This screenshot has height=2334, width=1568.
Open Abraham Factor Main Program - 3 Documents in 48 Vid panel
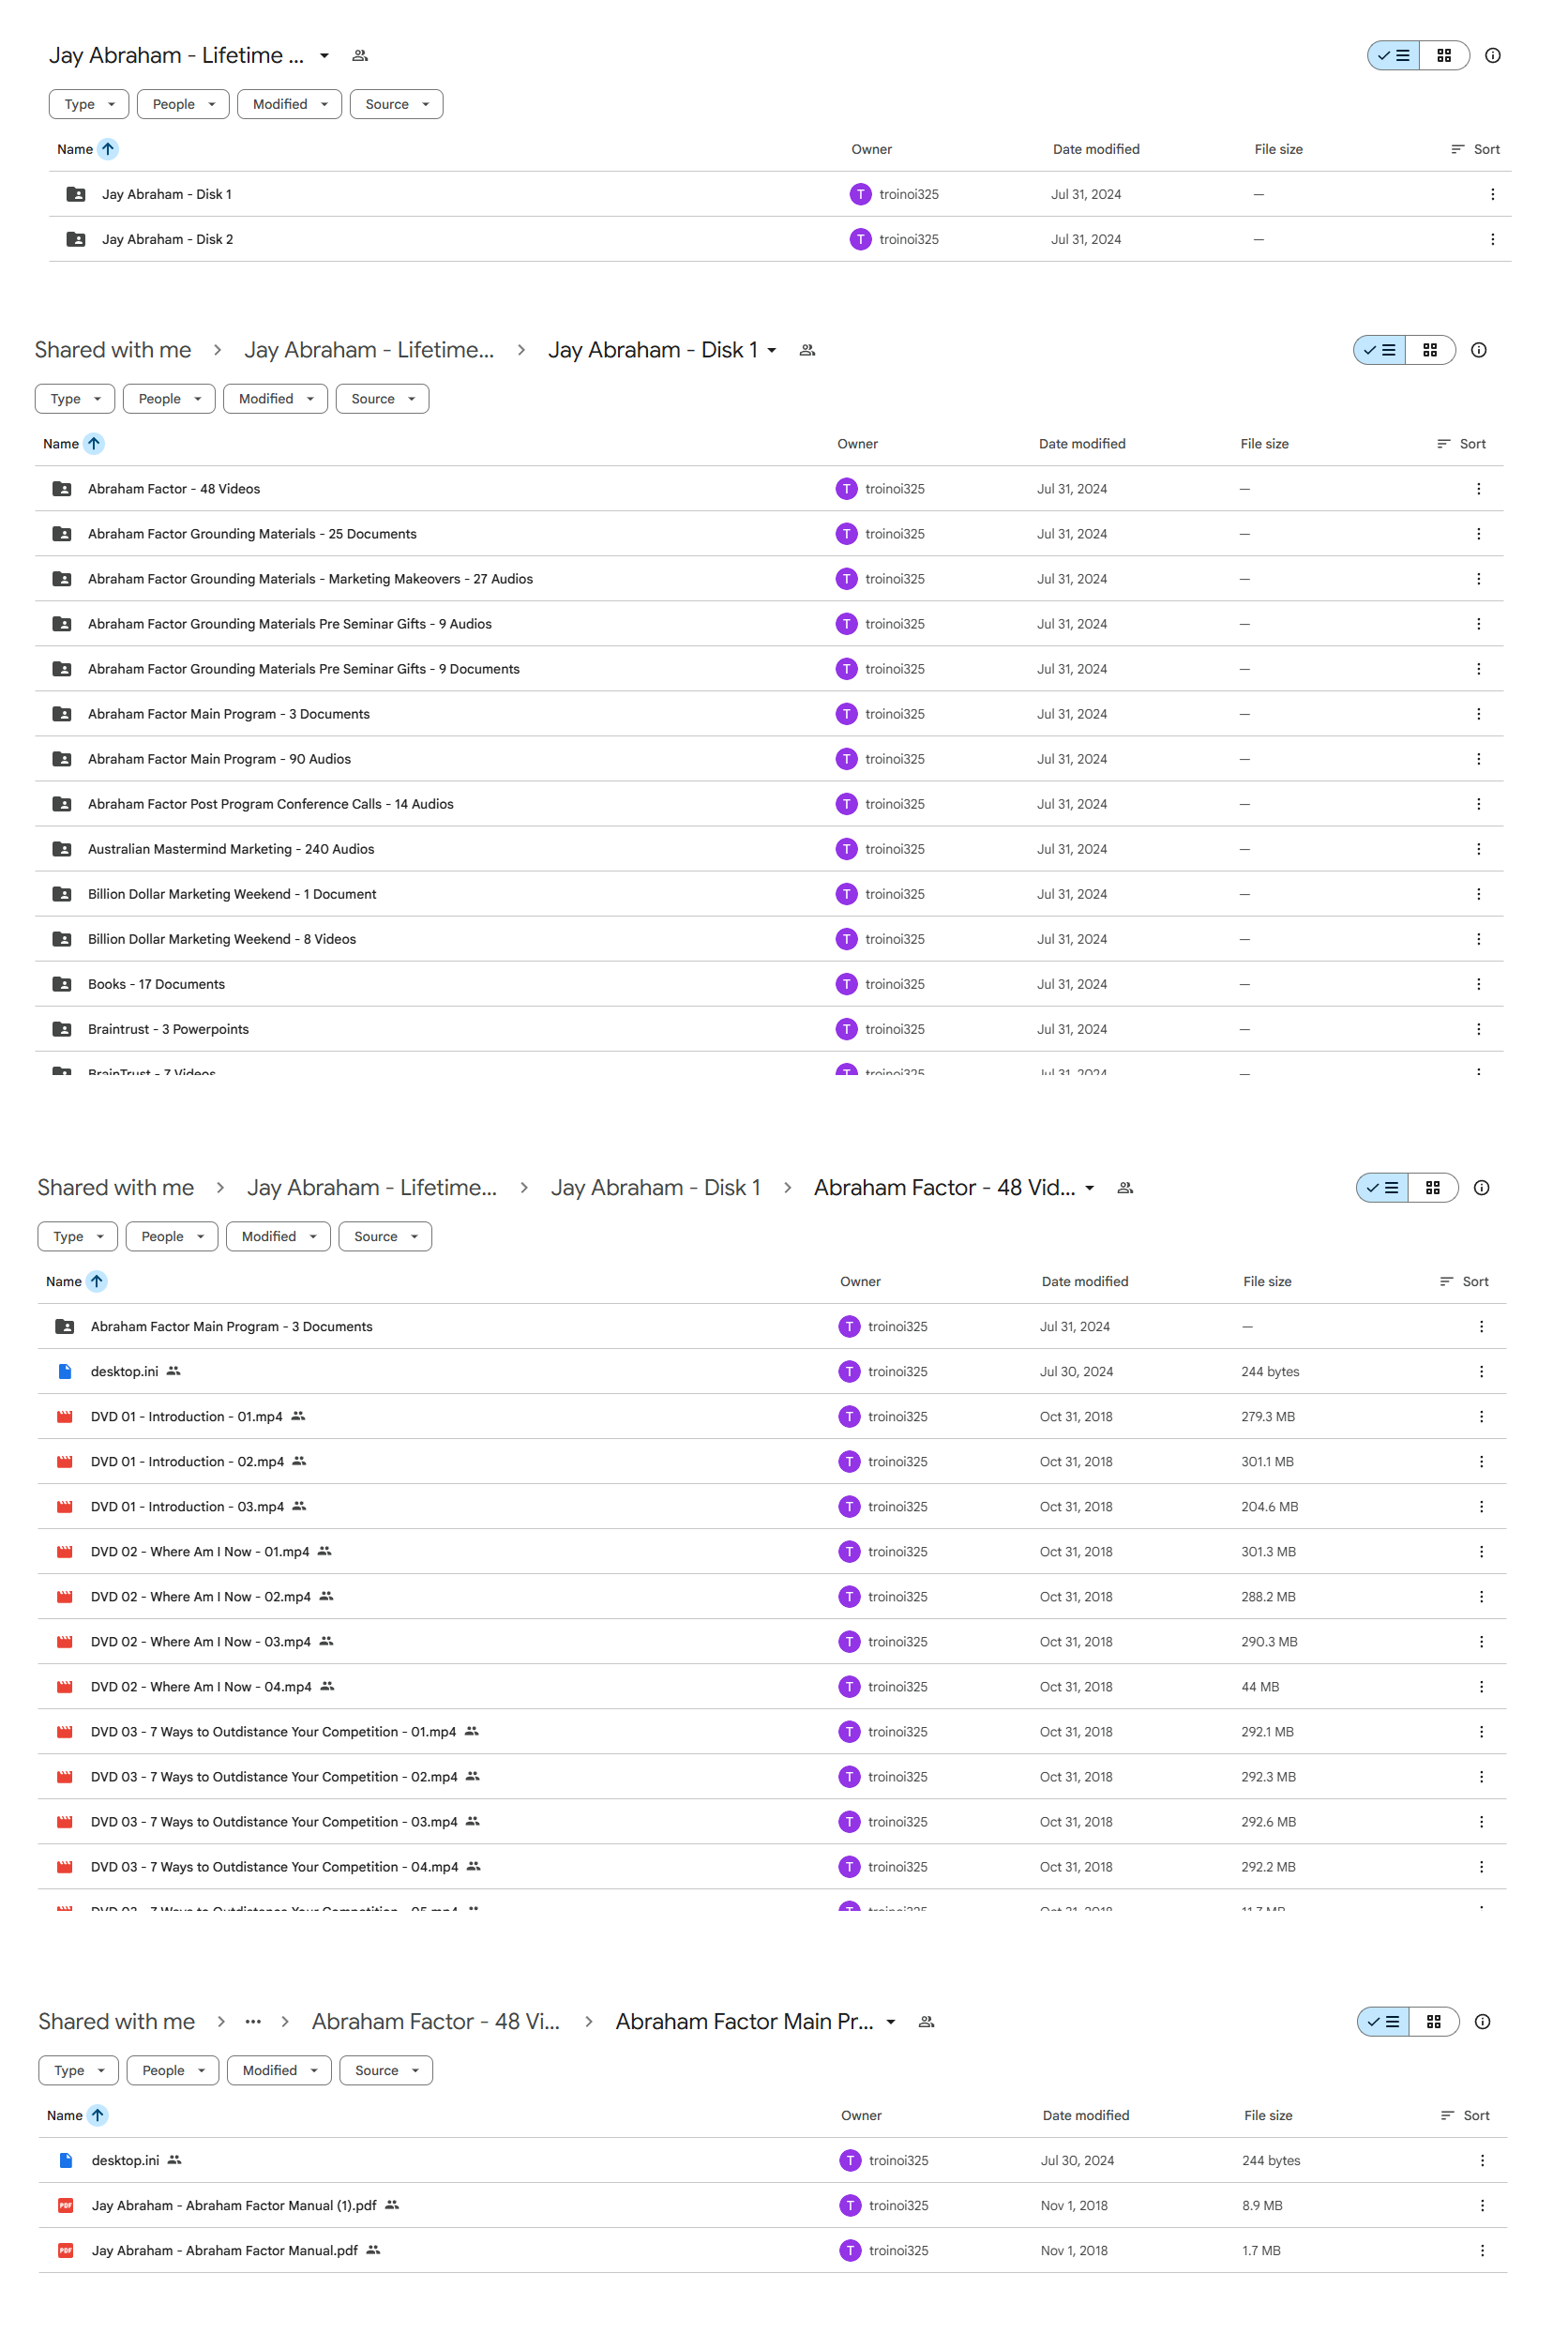[772, 1326]
